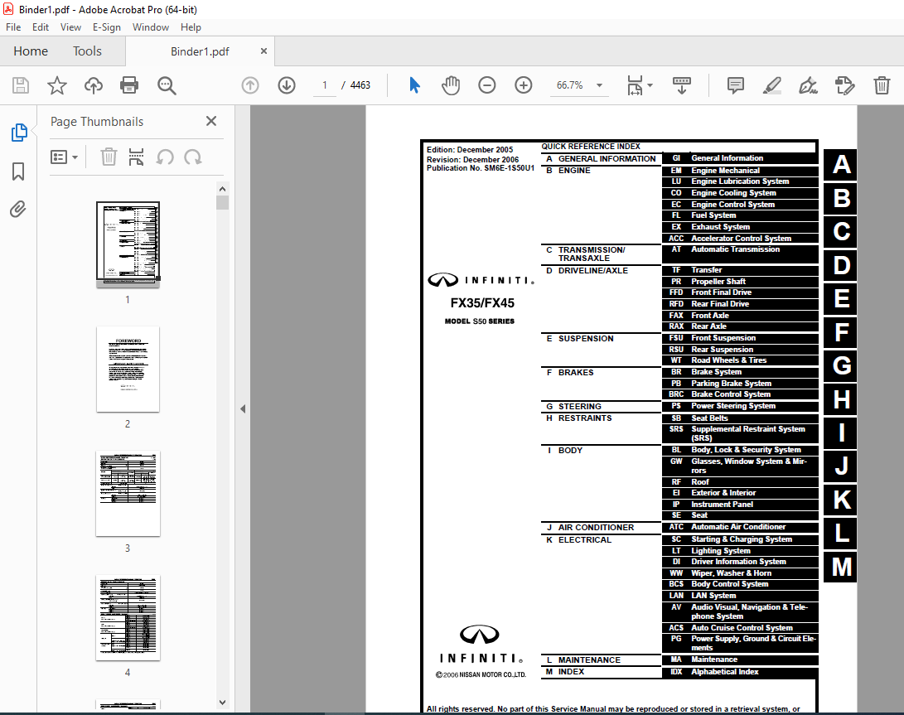
Task: Open the Window menu
Action: click(x=151, y=27)
